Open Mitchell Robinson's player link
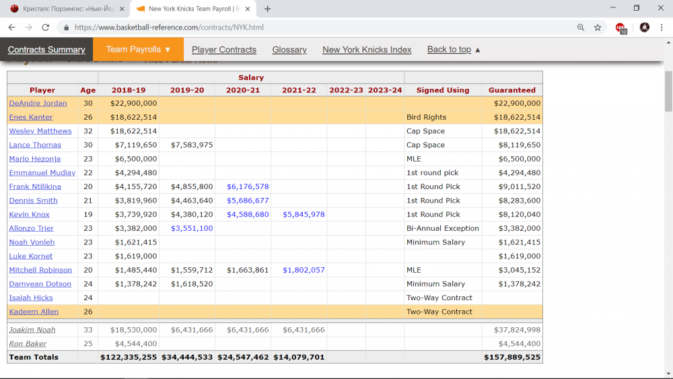 [x=40, y=270]
